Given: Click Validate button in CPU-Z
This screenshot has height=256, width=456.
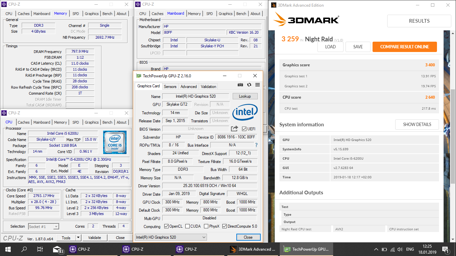Looking at the screenshot, I should [x=94, y=238].
